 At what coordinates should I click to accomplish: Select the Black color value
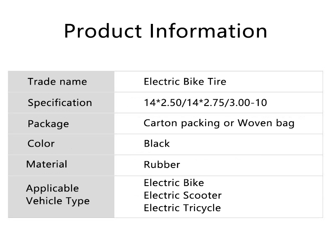(x=157, y=143)
